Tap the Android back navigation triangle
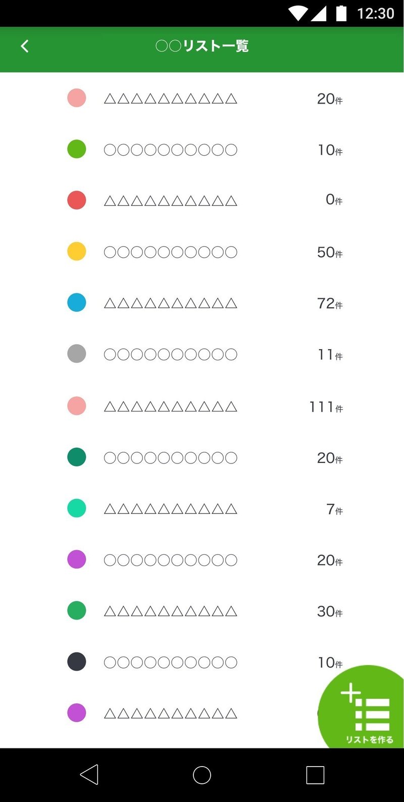404x802 pixels. pos(89,774)
